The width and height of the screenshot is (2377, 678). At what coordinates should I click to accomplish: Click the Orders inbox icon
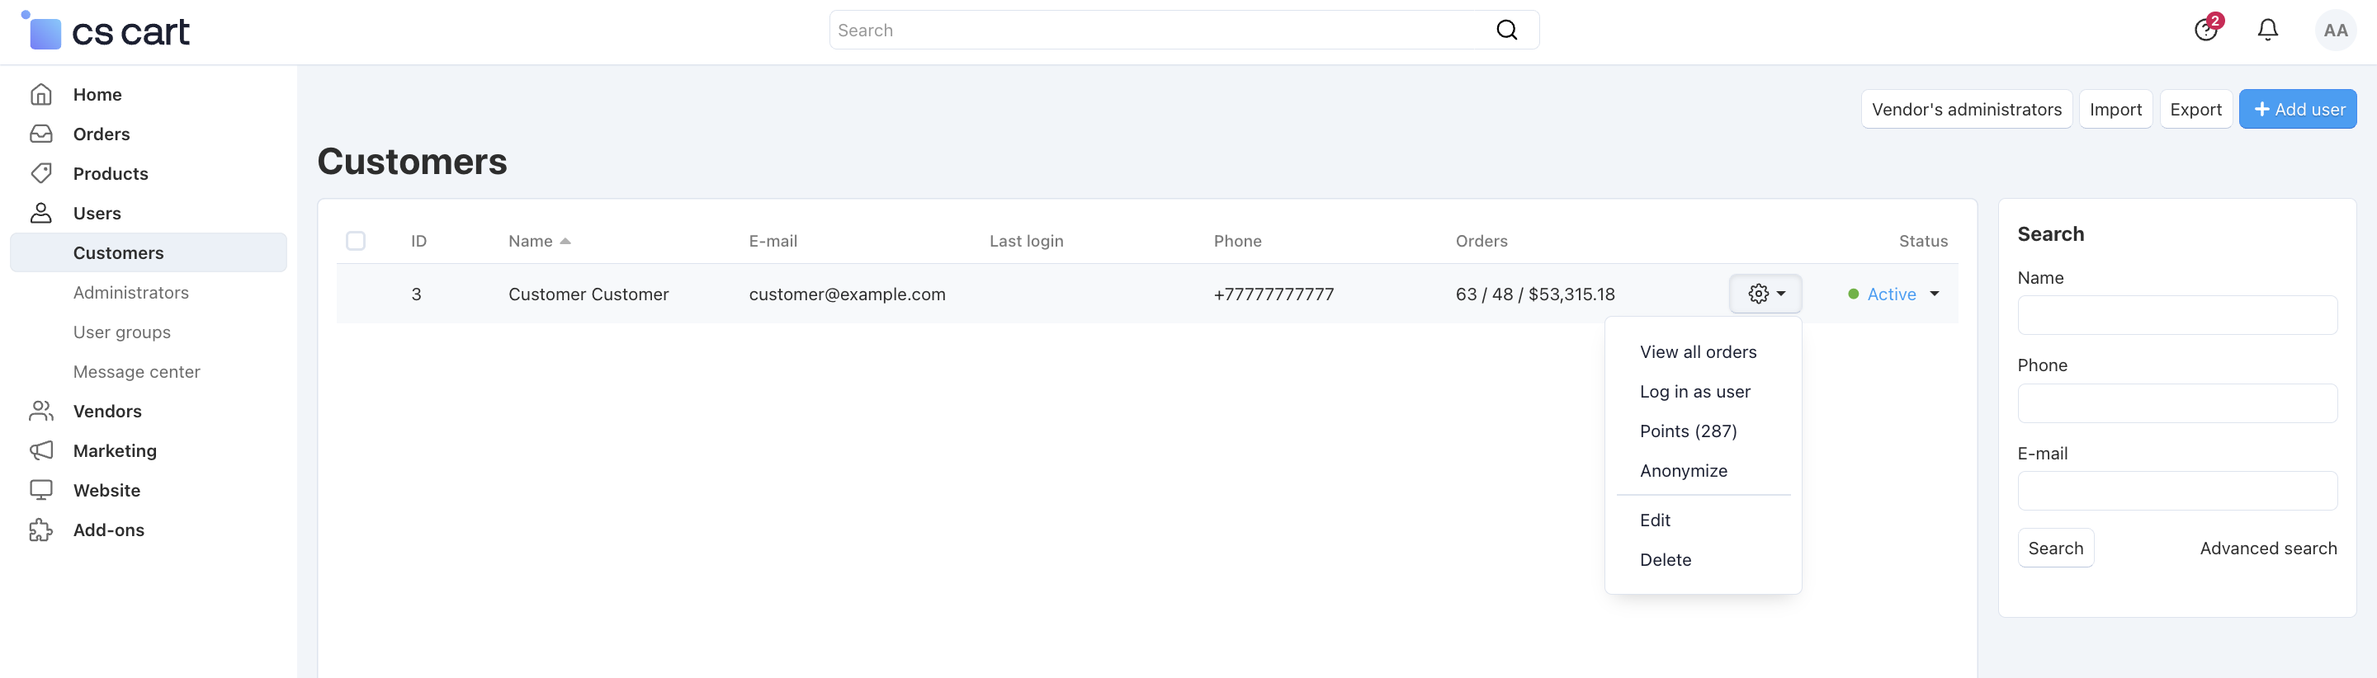[x=40, y=134]
